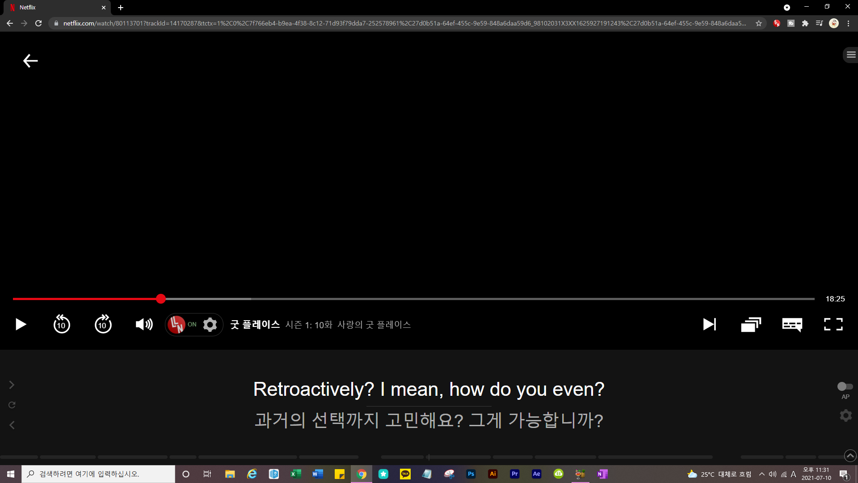Open the browser media control icon

coord(819,23)
